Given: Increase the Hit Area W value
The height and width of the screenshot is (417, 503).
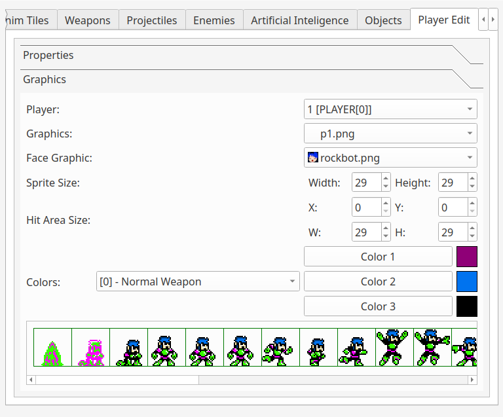Looking at the screenshot, I should pos(386,228).
